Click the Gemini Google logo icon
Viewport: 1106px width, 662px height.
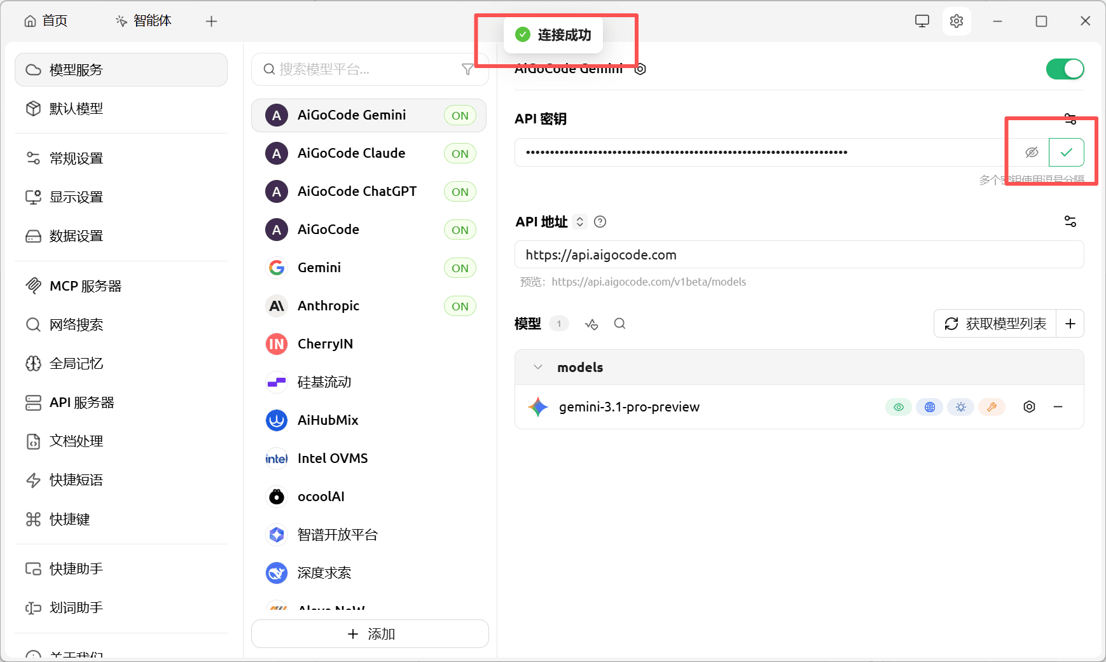[x=277, y=268]
